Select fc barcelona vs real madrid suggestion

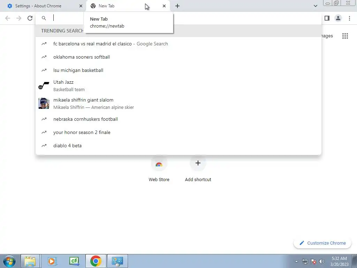[x=178, y=44]
